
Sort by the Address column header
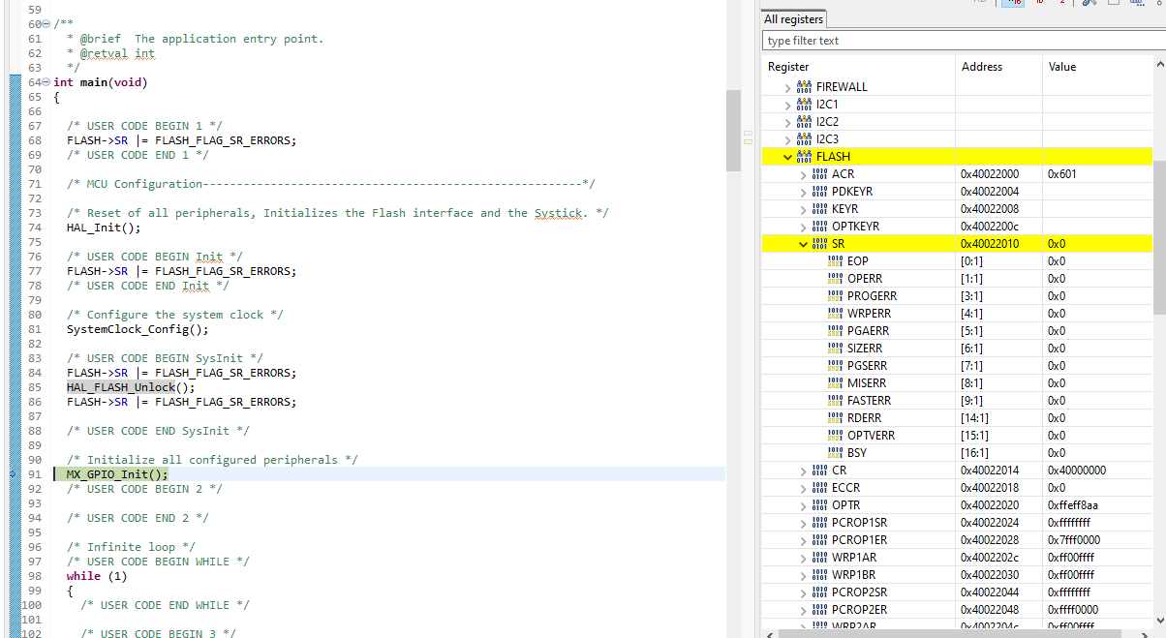point(981,67)
